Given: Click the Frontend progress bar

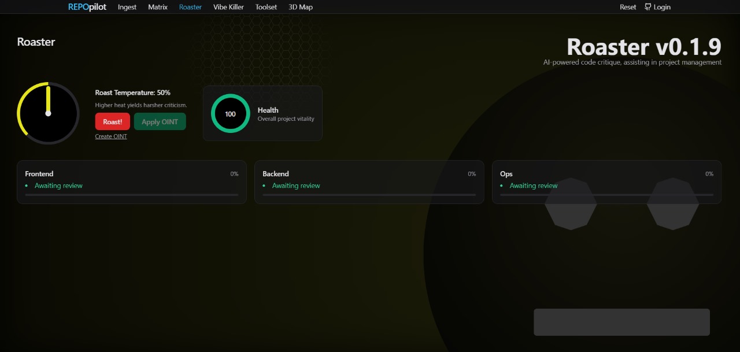Looking at the screenshot, I should pyautogui.click(x=132, y=195).
